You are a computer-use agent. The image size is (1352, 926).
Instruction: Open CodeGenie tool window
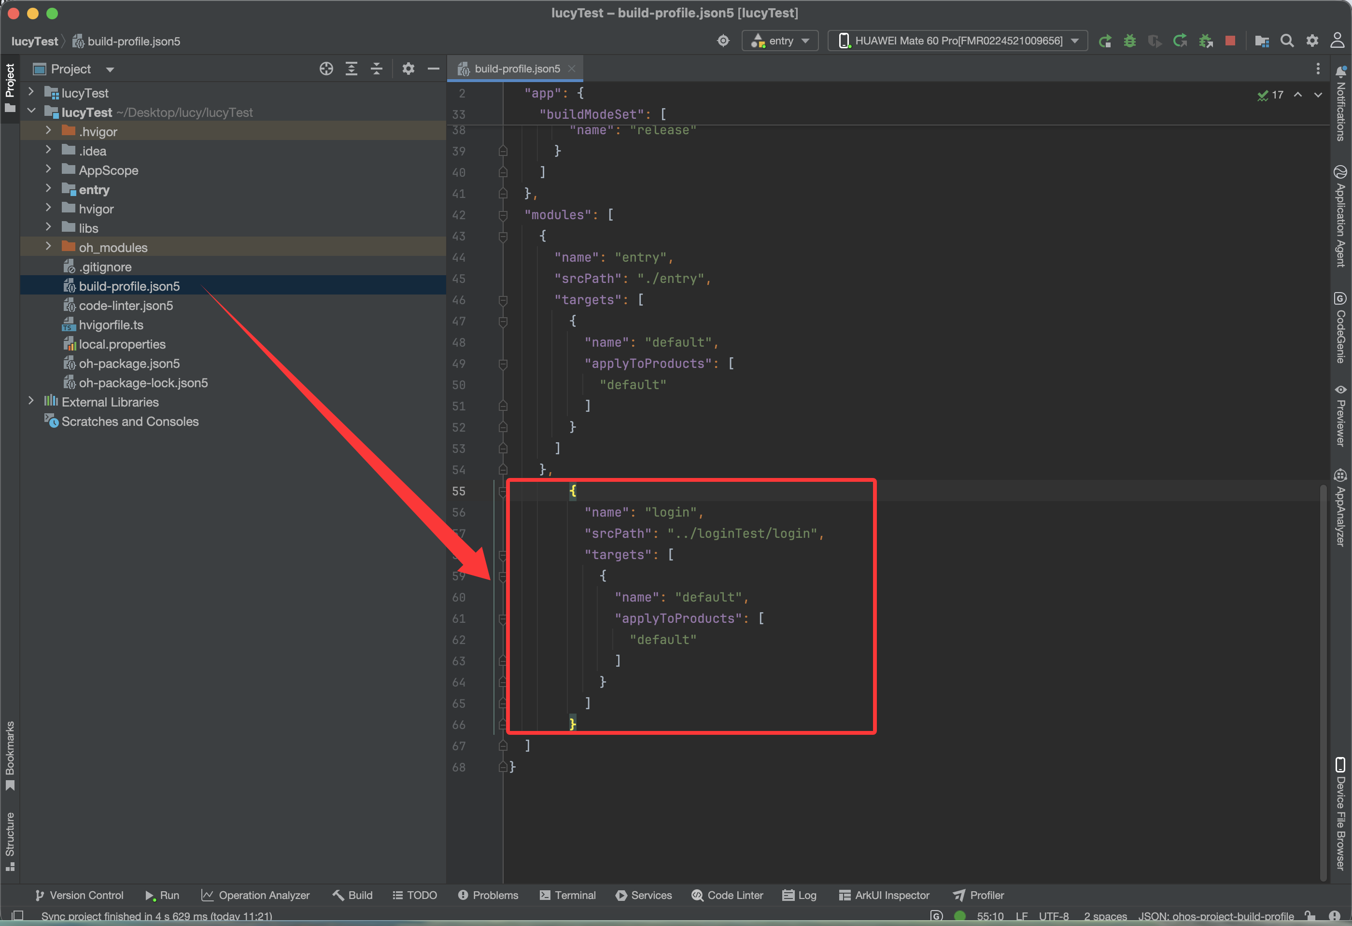coord(1340,327)
